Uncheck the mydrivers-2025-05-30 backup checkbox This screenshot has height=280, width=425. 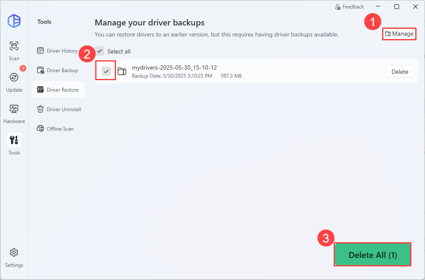(x=106, y=71)
